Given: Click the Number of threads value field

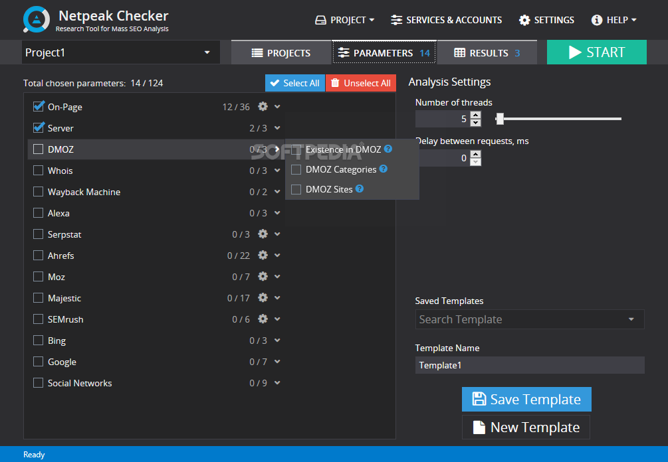Looking at the screenshot, I should click(443, 119).
